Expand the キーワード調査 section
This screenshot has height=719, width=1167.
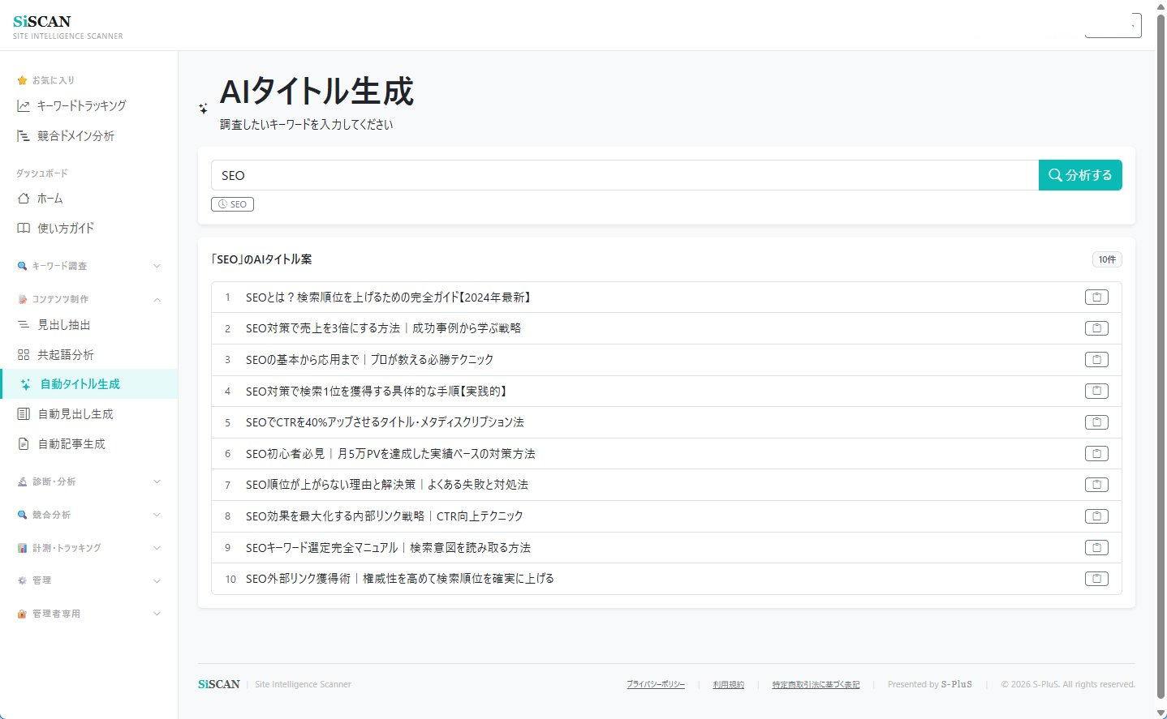coord(89,266)
